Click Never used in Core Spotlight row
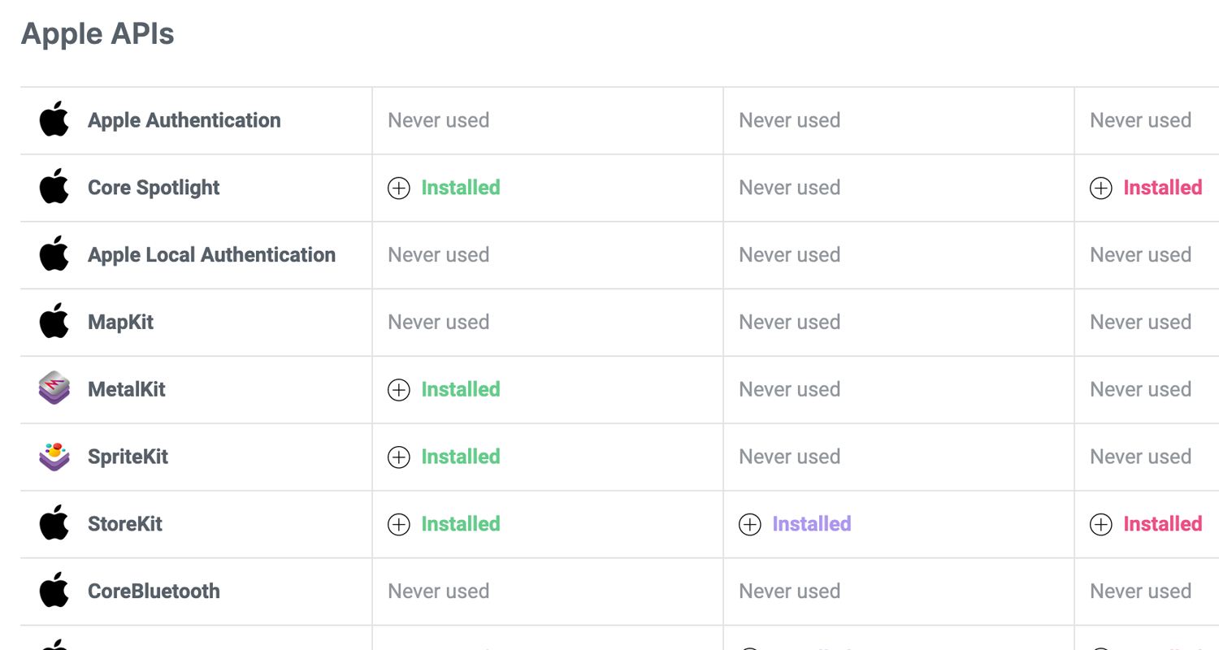 coord(790,188)
